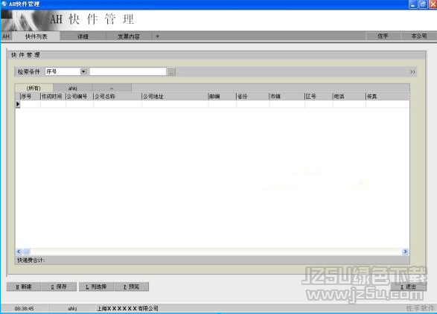Click the plus tab to add
The width and height of the screenshot is (437, 314).
(158, 36)
